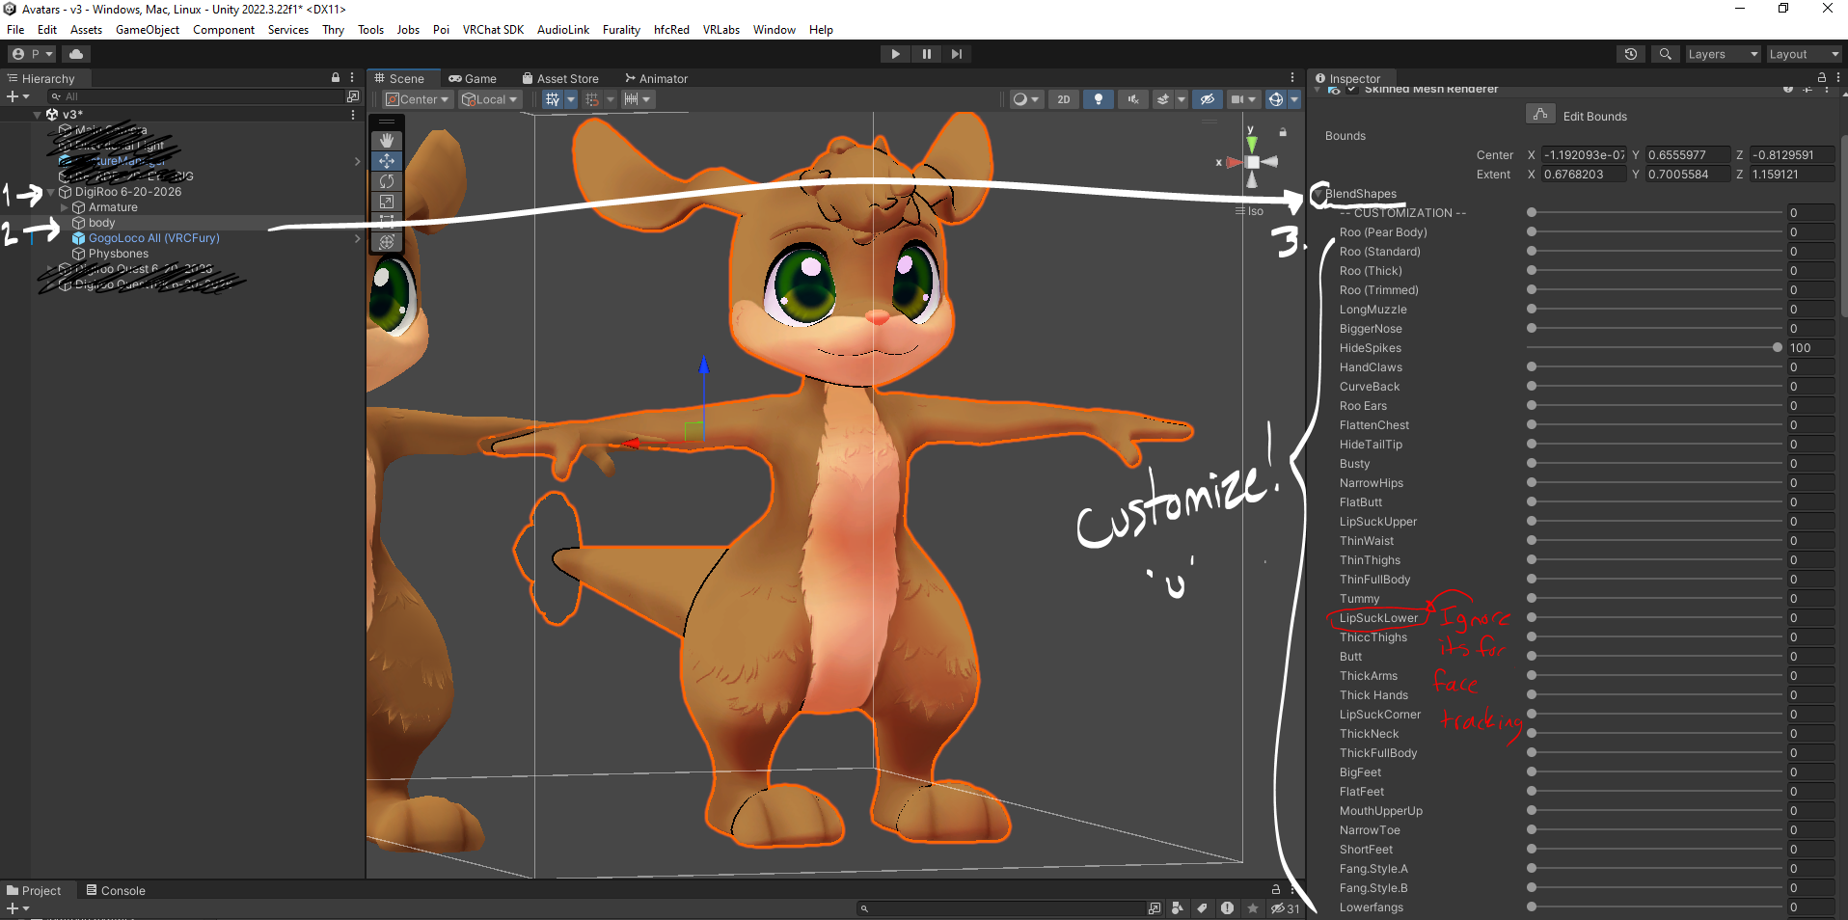Viewport: 1848px width, 920px height.
Task: Click Edit Bounds icon button
Action: click(1540, 115)
